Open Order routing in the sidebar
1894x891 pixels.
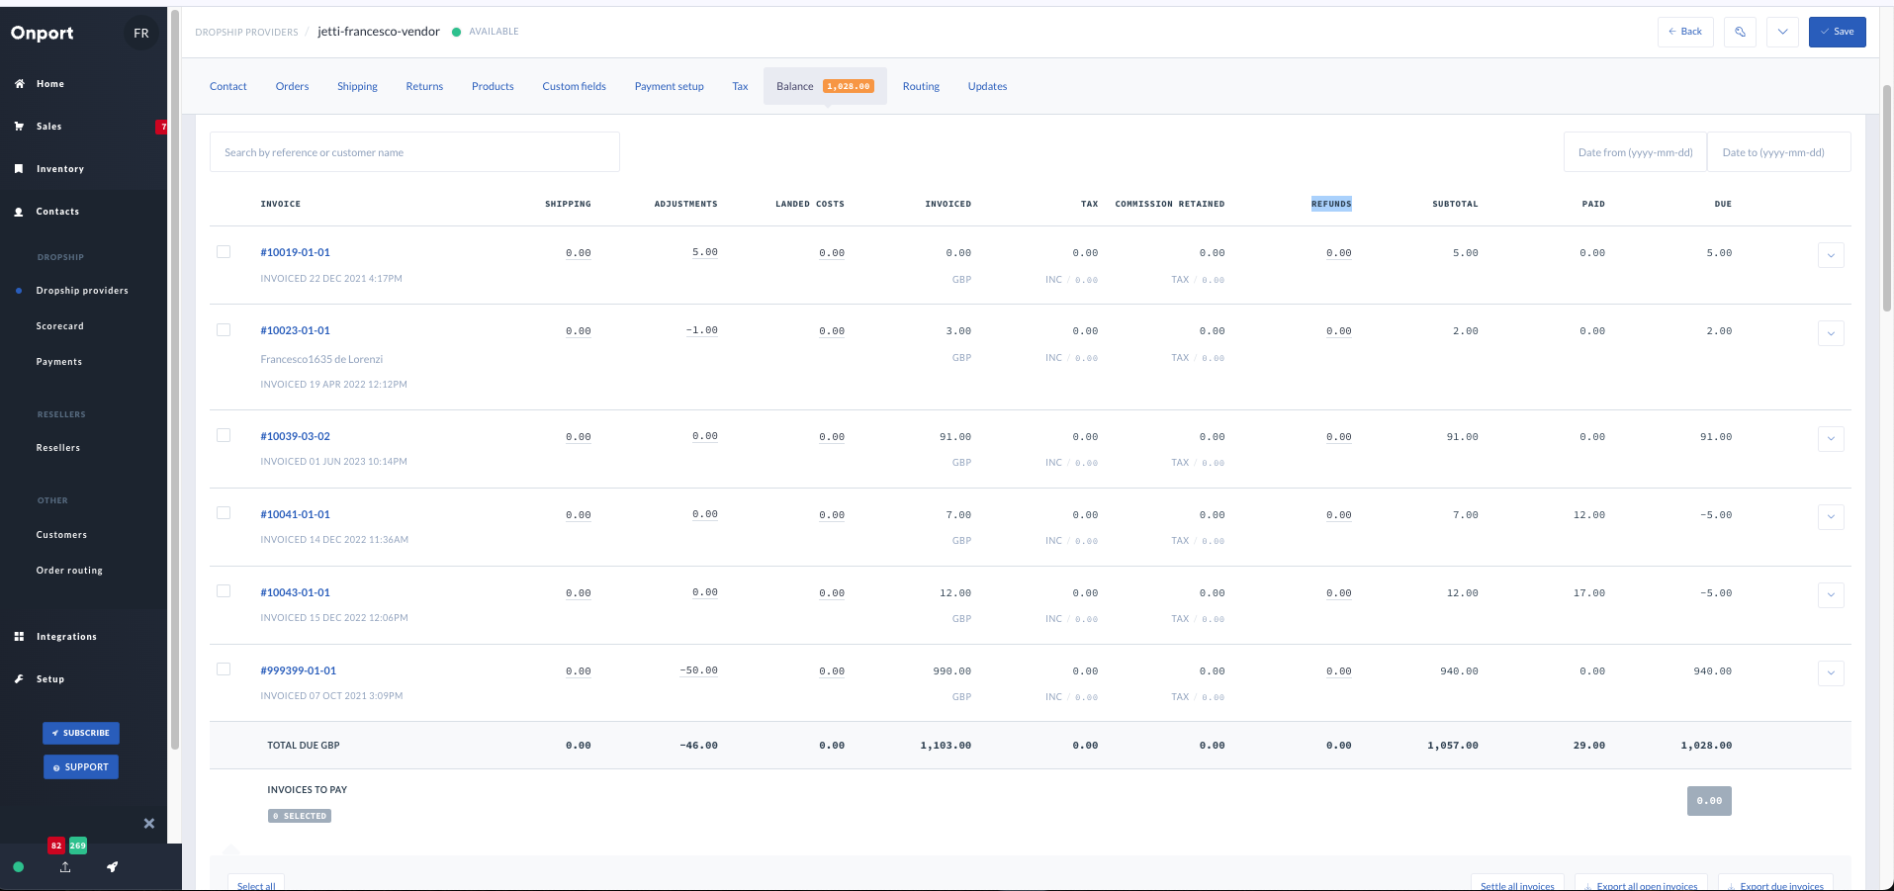click(x=69, y=571)
